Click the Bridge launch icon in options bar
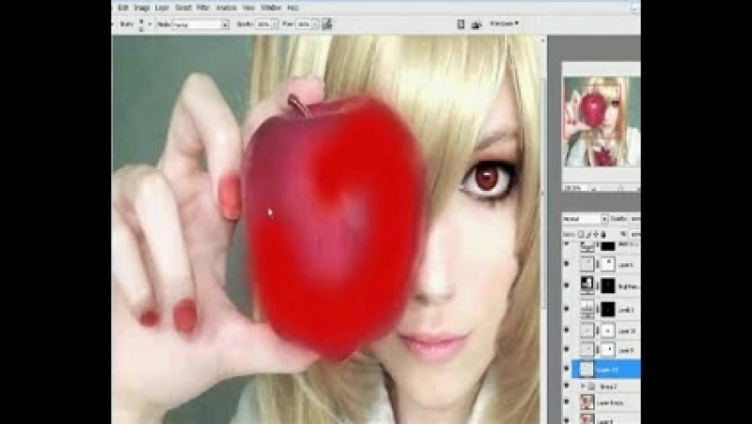Image resolution: width=752 pixels, height=424 pixels. pyautogui.click(x=477, y=24)
